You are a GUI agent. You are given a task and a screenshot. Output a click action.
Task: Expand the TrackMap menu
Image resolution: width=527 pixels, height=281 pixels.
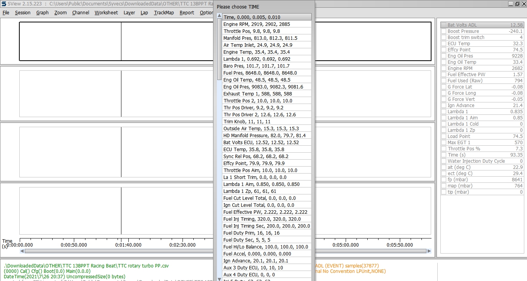click(x=164, y=12)
